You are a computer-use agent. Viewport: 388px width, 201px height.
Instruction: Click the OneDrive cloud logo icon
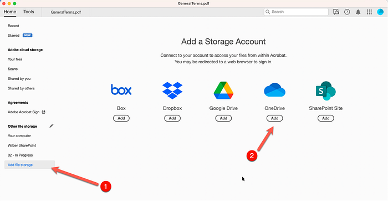(x=275, y=90)
